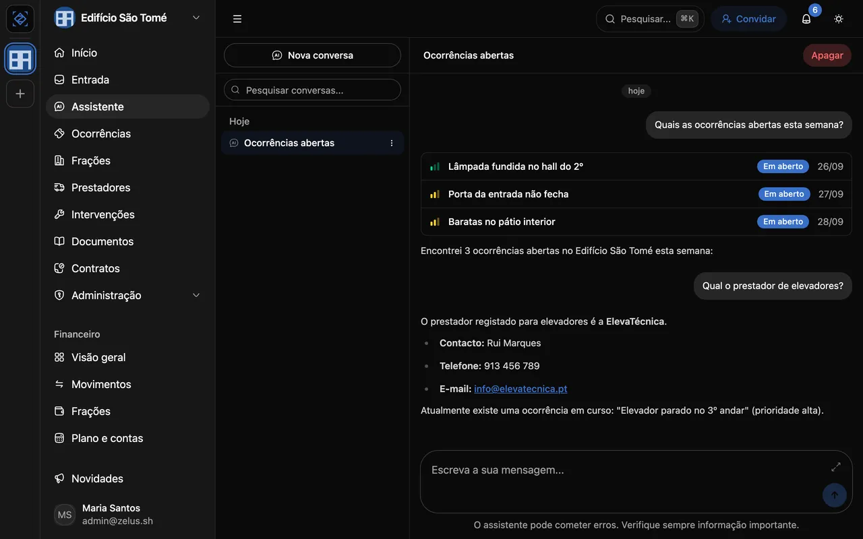Add a new workspace with plus icon
The height and width of the screenshot is (539, 863).
click(x=20, y=94)
